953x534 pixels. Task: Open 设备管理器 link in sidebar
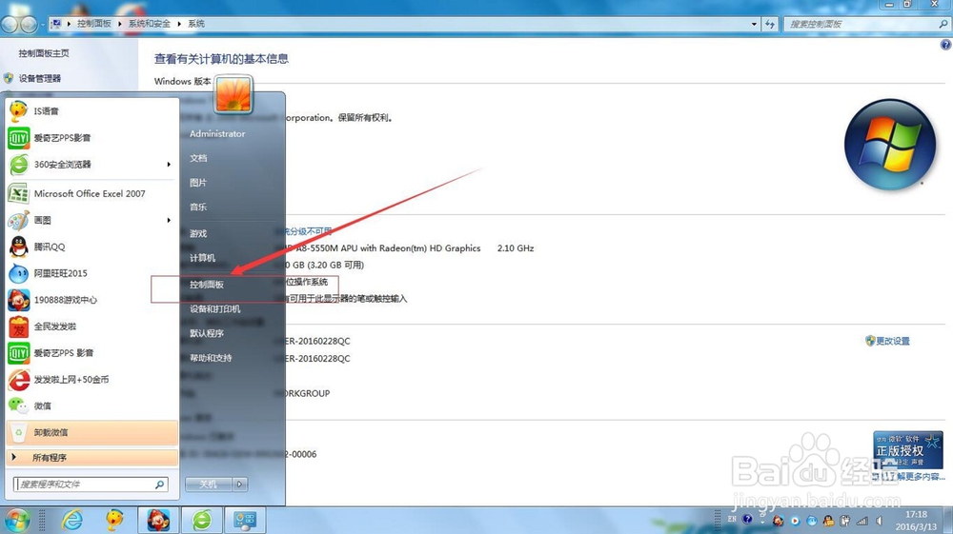pyautogui.click(x=39, y=78)
